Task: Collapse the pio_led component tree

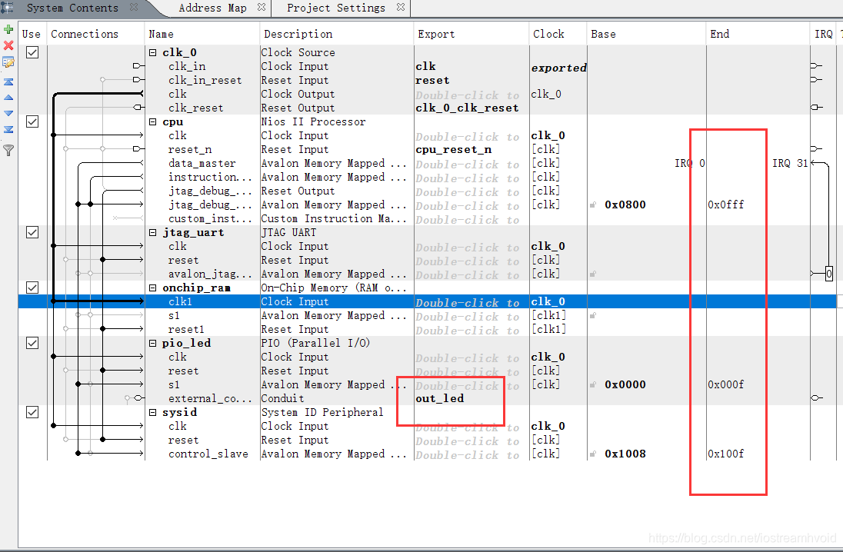Action: (153, 344)
